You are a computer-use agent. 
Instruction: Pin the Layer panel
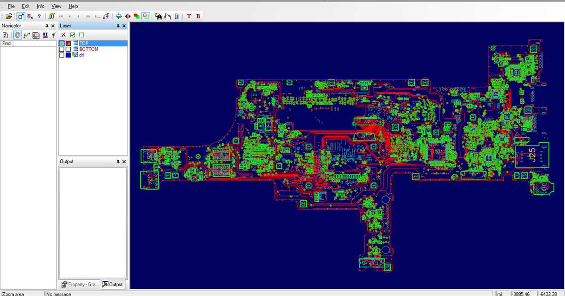pyautogui.click(x=118, y=26)
